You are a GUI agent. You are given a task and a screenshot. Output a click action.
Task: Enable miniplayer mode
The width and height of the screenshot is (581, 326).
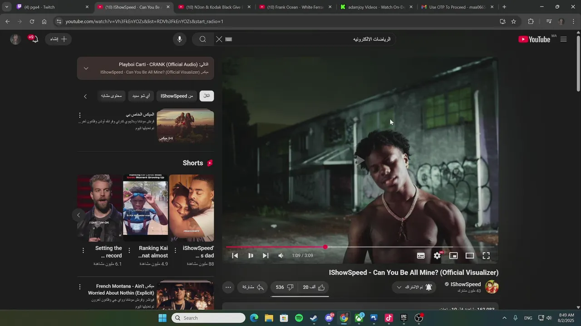click(x=453, y=255)
